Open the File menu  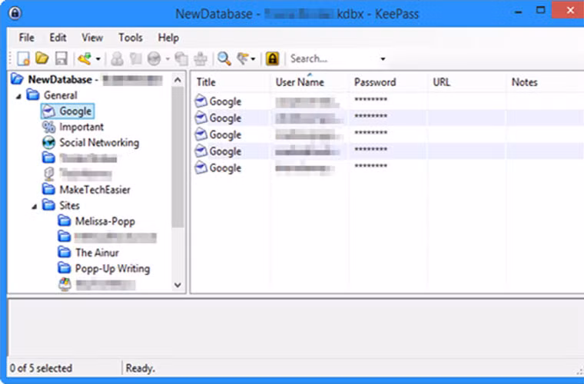click(x=27, y=38)
